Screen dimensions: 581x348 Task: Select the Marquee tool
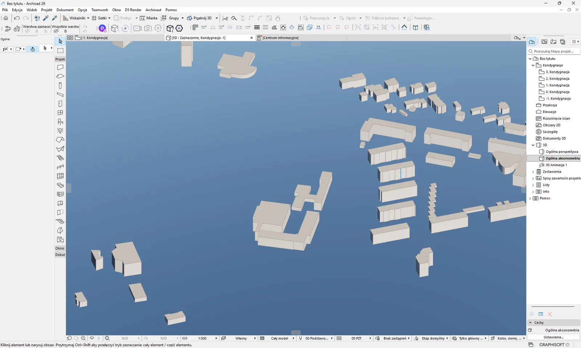[x=60, y=50]
